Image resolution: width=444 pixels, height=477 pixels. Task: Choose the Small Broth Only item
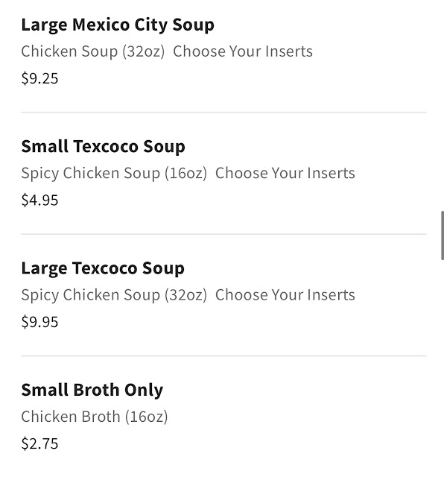pos(223,417)
